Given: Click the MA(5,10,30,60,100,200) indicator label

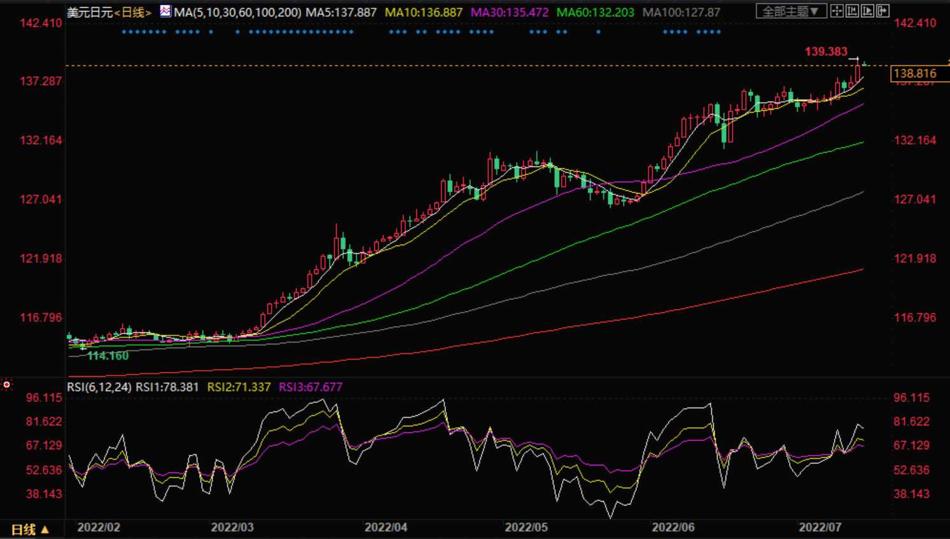Looking at the screenshot, I should (237, 12).
